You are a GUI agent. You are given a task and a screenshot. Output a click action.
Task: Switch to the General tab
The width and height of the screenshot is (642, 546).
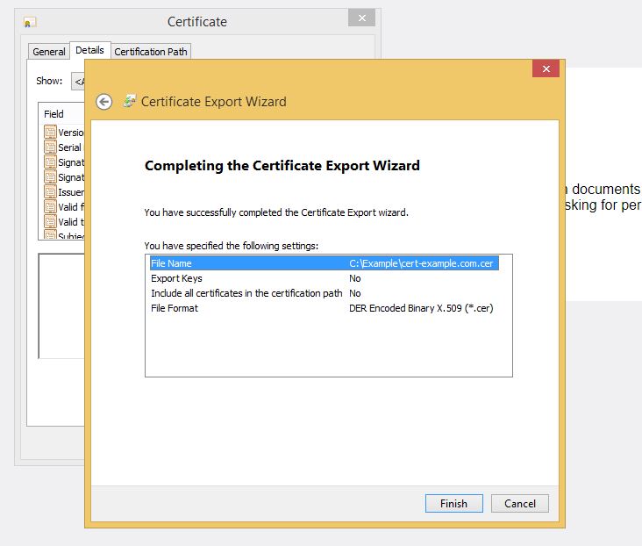tap(49, 52)
